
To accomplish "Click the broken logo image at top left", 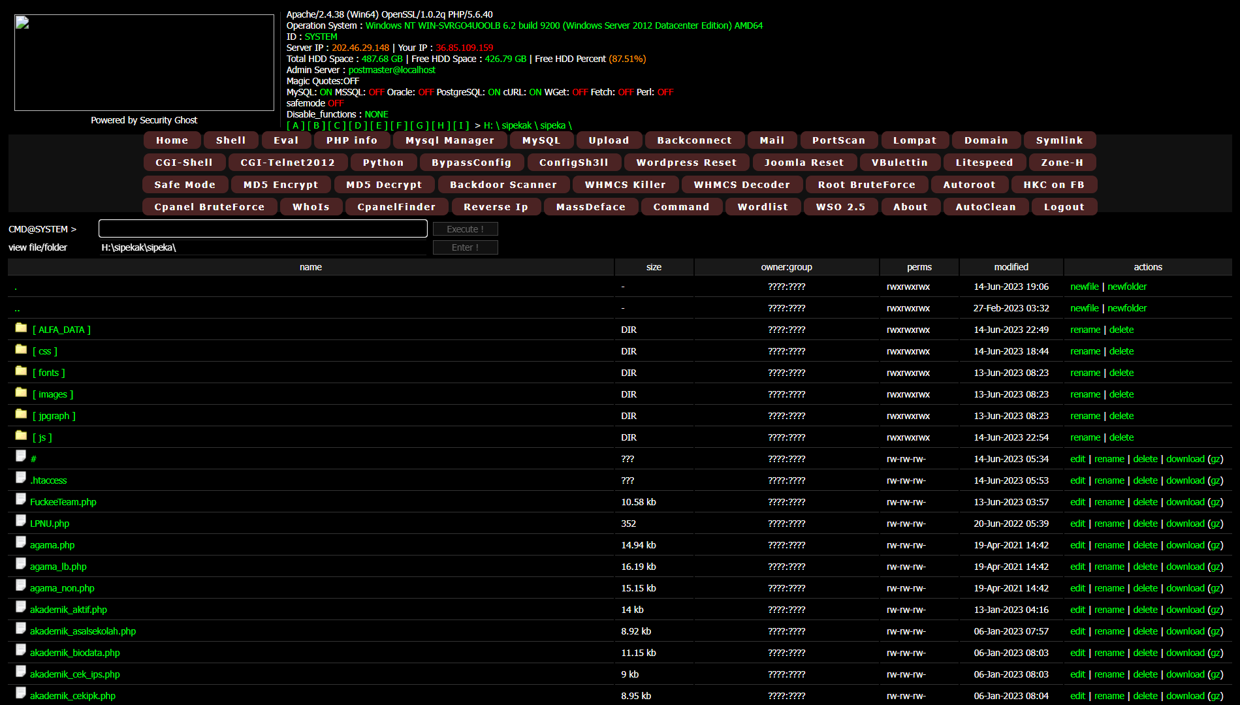I will [144, 63].
